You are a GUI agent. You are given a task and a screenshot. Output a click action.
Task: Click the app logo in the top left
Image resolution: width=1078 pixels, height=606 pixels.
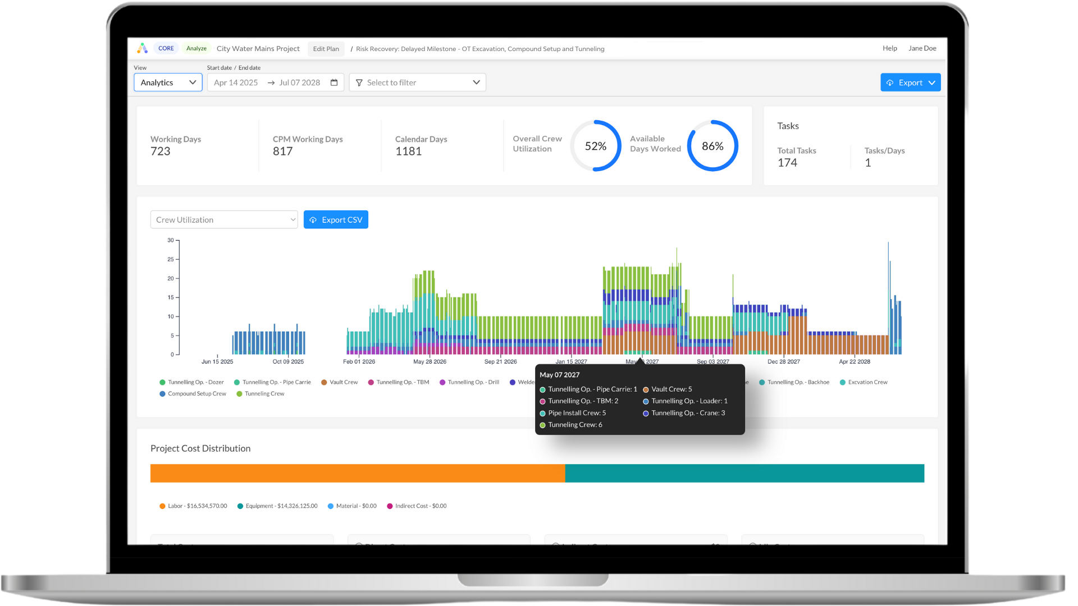tap(143, 48)
